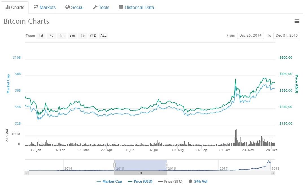Click the To date field Dec 31, 2015
306x186 pixels.
tap(287, 36)
